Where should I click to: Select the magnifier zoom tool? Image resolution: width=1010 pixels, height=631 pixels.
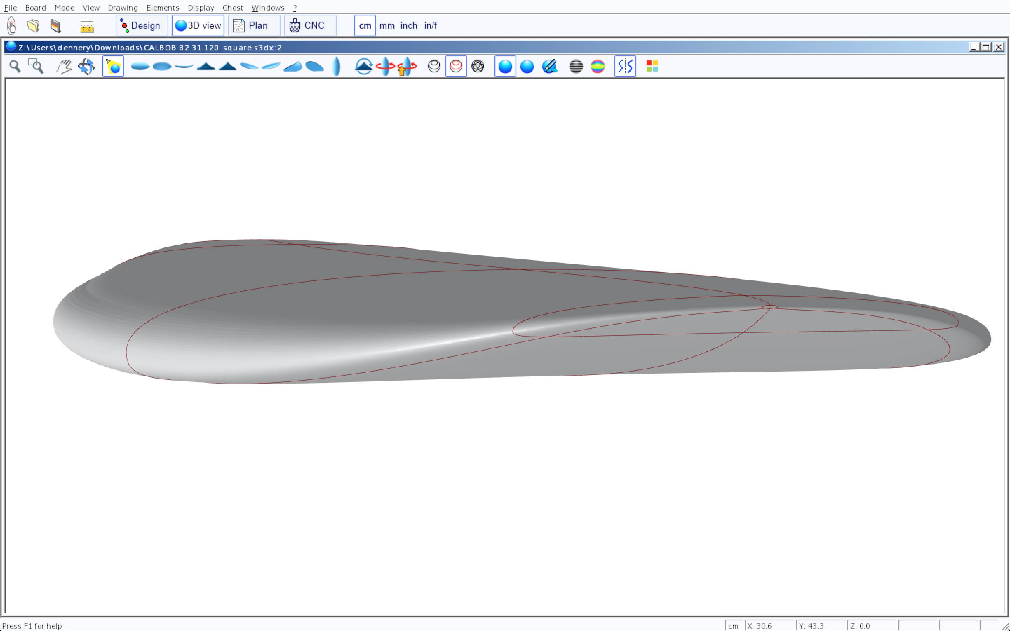coord(15,66)
